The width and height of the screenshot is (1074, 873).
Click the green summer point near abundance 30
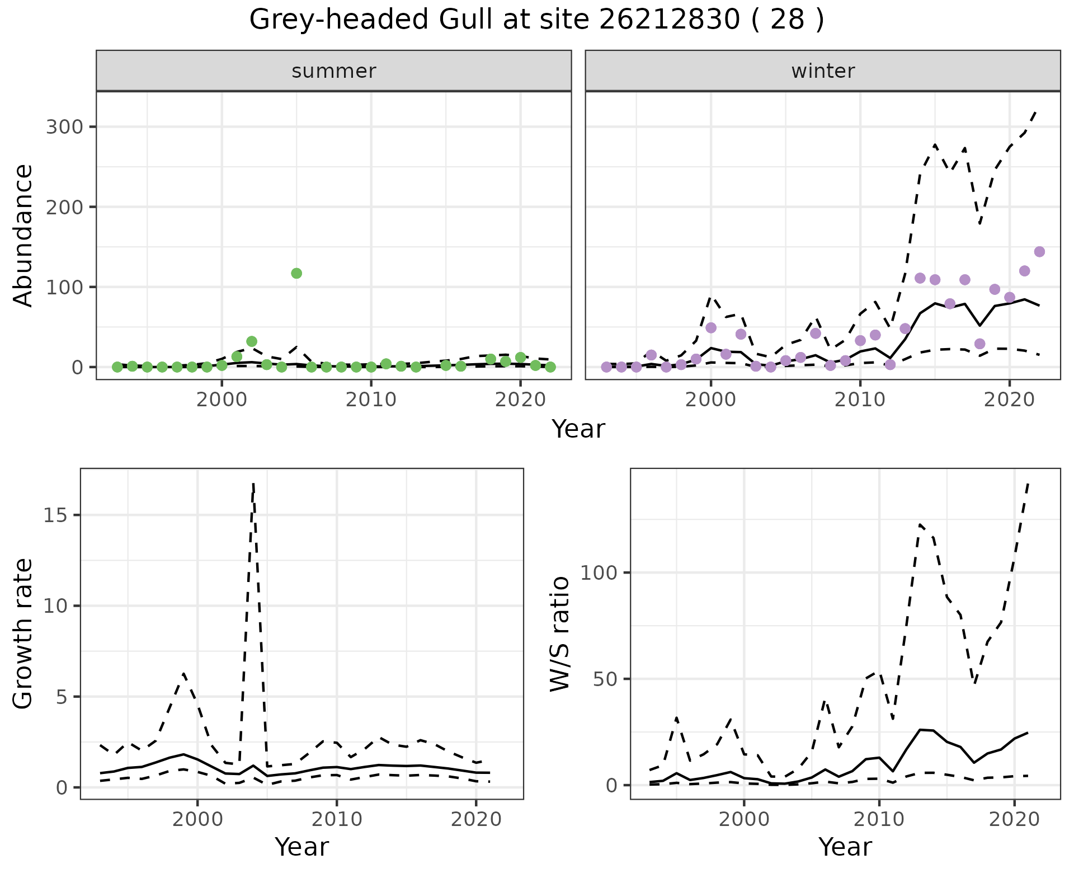[x=252, y=341]
